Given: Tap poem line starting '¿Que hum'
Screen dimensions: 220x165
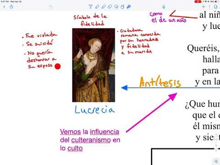Looking at the screenshot, I should 203,104.
